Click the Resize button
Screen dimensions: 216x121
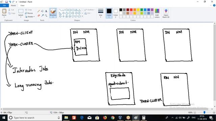29,13
